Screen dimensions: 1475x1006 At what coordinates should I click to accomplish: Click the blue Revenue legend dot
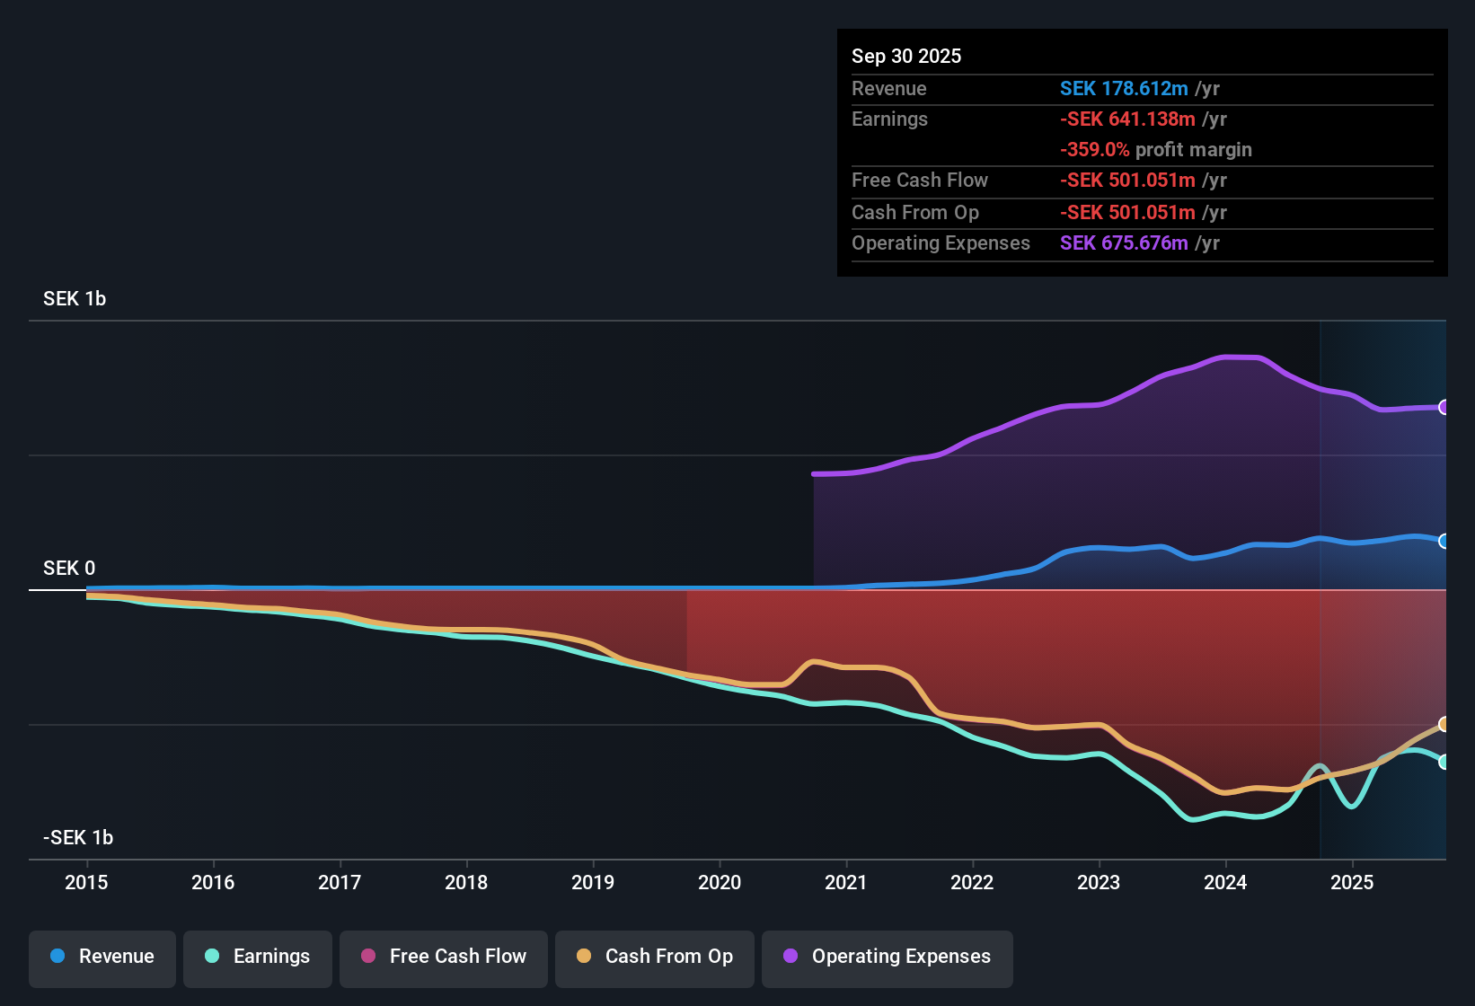(57, 957)
